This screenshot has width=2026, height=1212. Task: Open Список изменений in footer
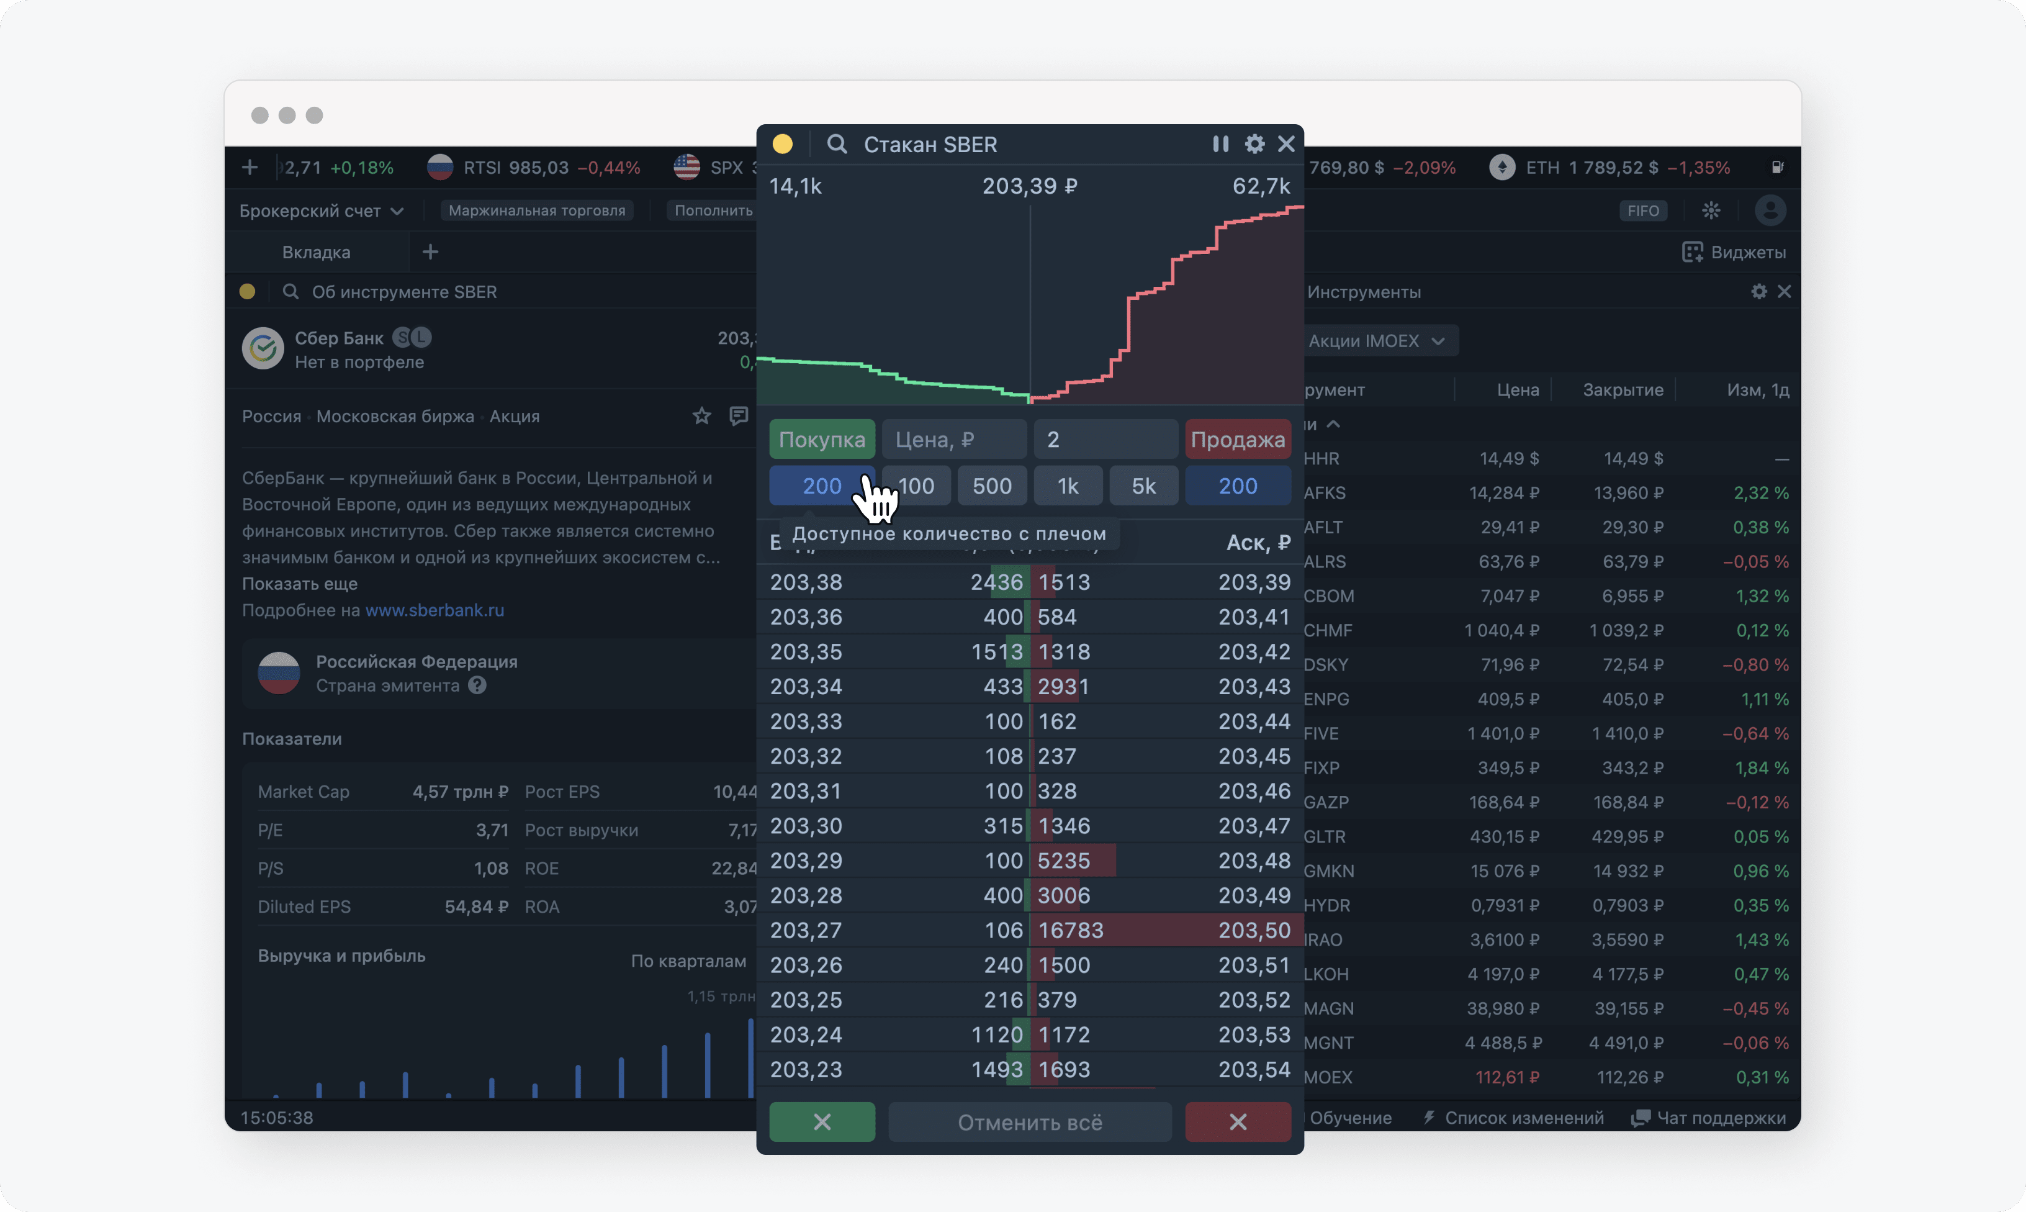(1513, 1118)
